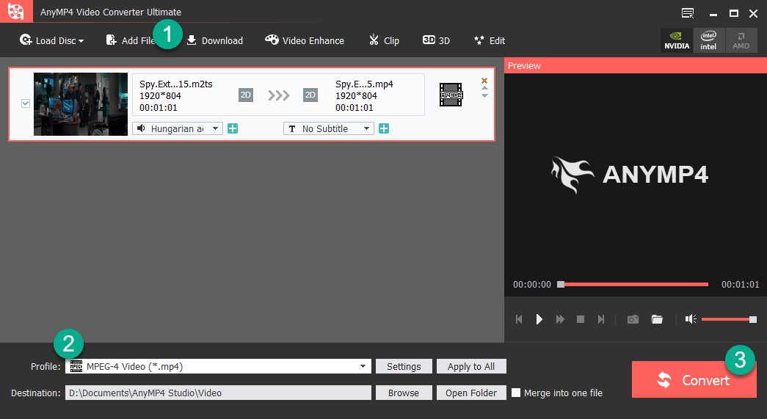The height and width of the screenshot is (419, 767).
Task: Click the Add File toolbar button
Action: tap(130, 40)
